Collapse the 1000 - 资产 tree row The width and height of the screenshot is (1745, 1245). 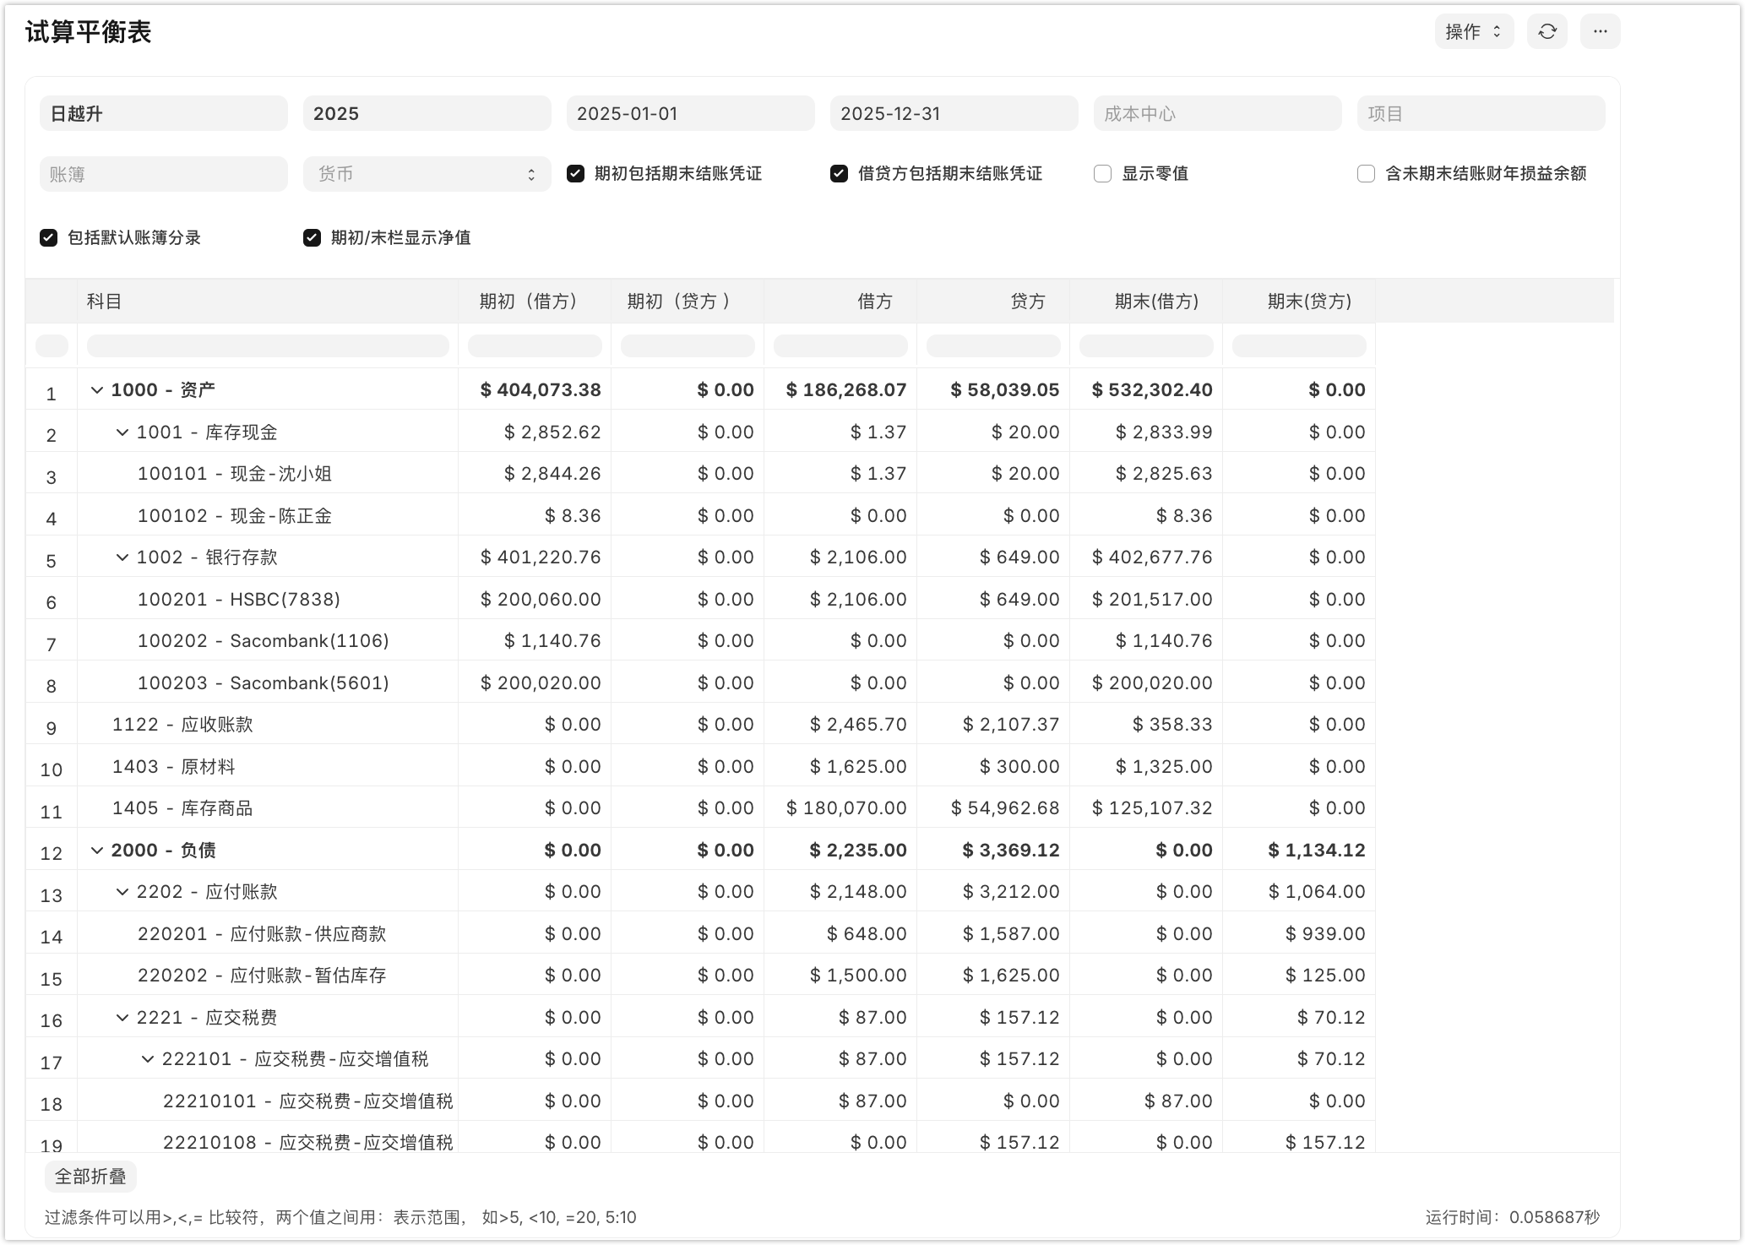click(x=97, y=390)
